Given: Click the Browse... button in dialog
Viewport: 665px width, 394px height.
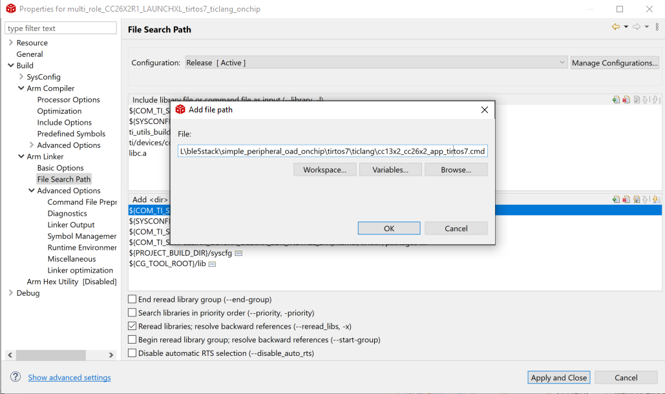Looking at the screenshot, I should 456,170.
